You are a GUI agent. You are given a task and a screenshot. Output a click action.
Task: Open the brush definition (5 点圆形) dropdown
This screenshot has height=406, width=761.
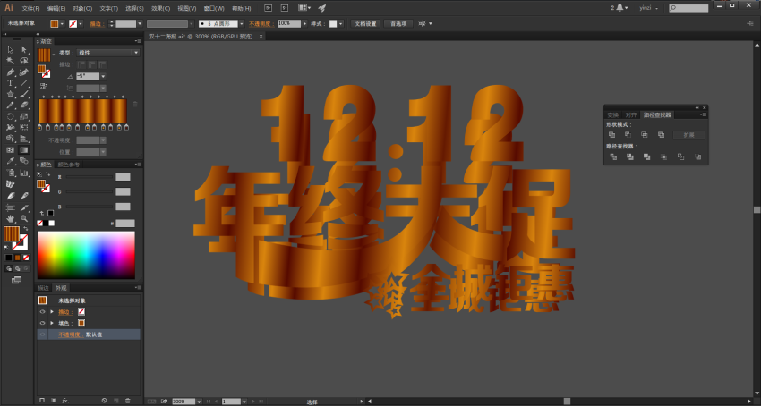coord(242,24)
